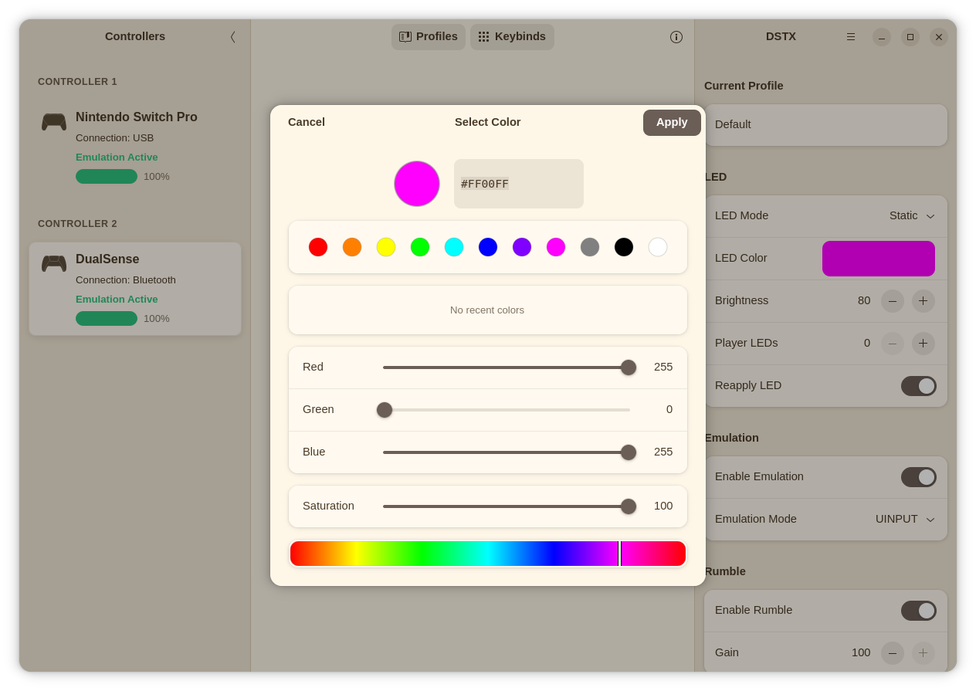Select the Nintendo Switch Pro controller
Image resolution: width=976 pixels, height=691 pixels.
point(135,147)
